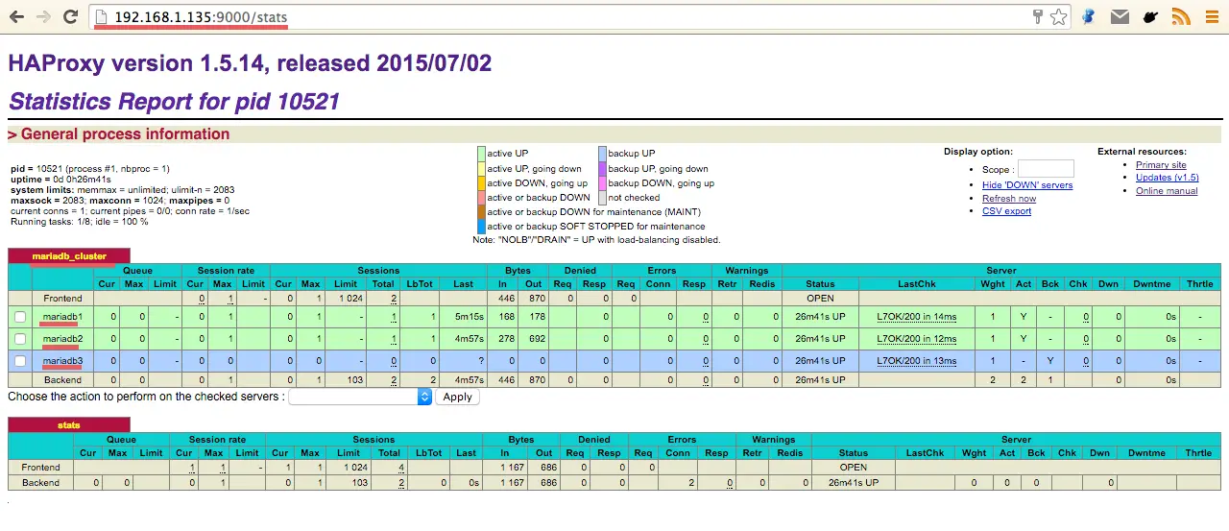Open the mariadb3 server link

click(x=62, y=361)
